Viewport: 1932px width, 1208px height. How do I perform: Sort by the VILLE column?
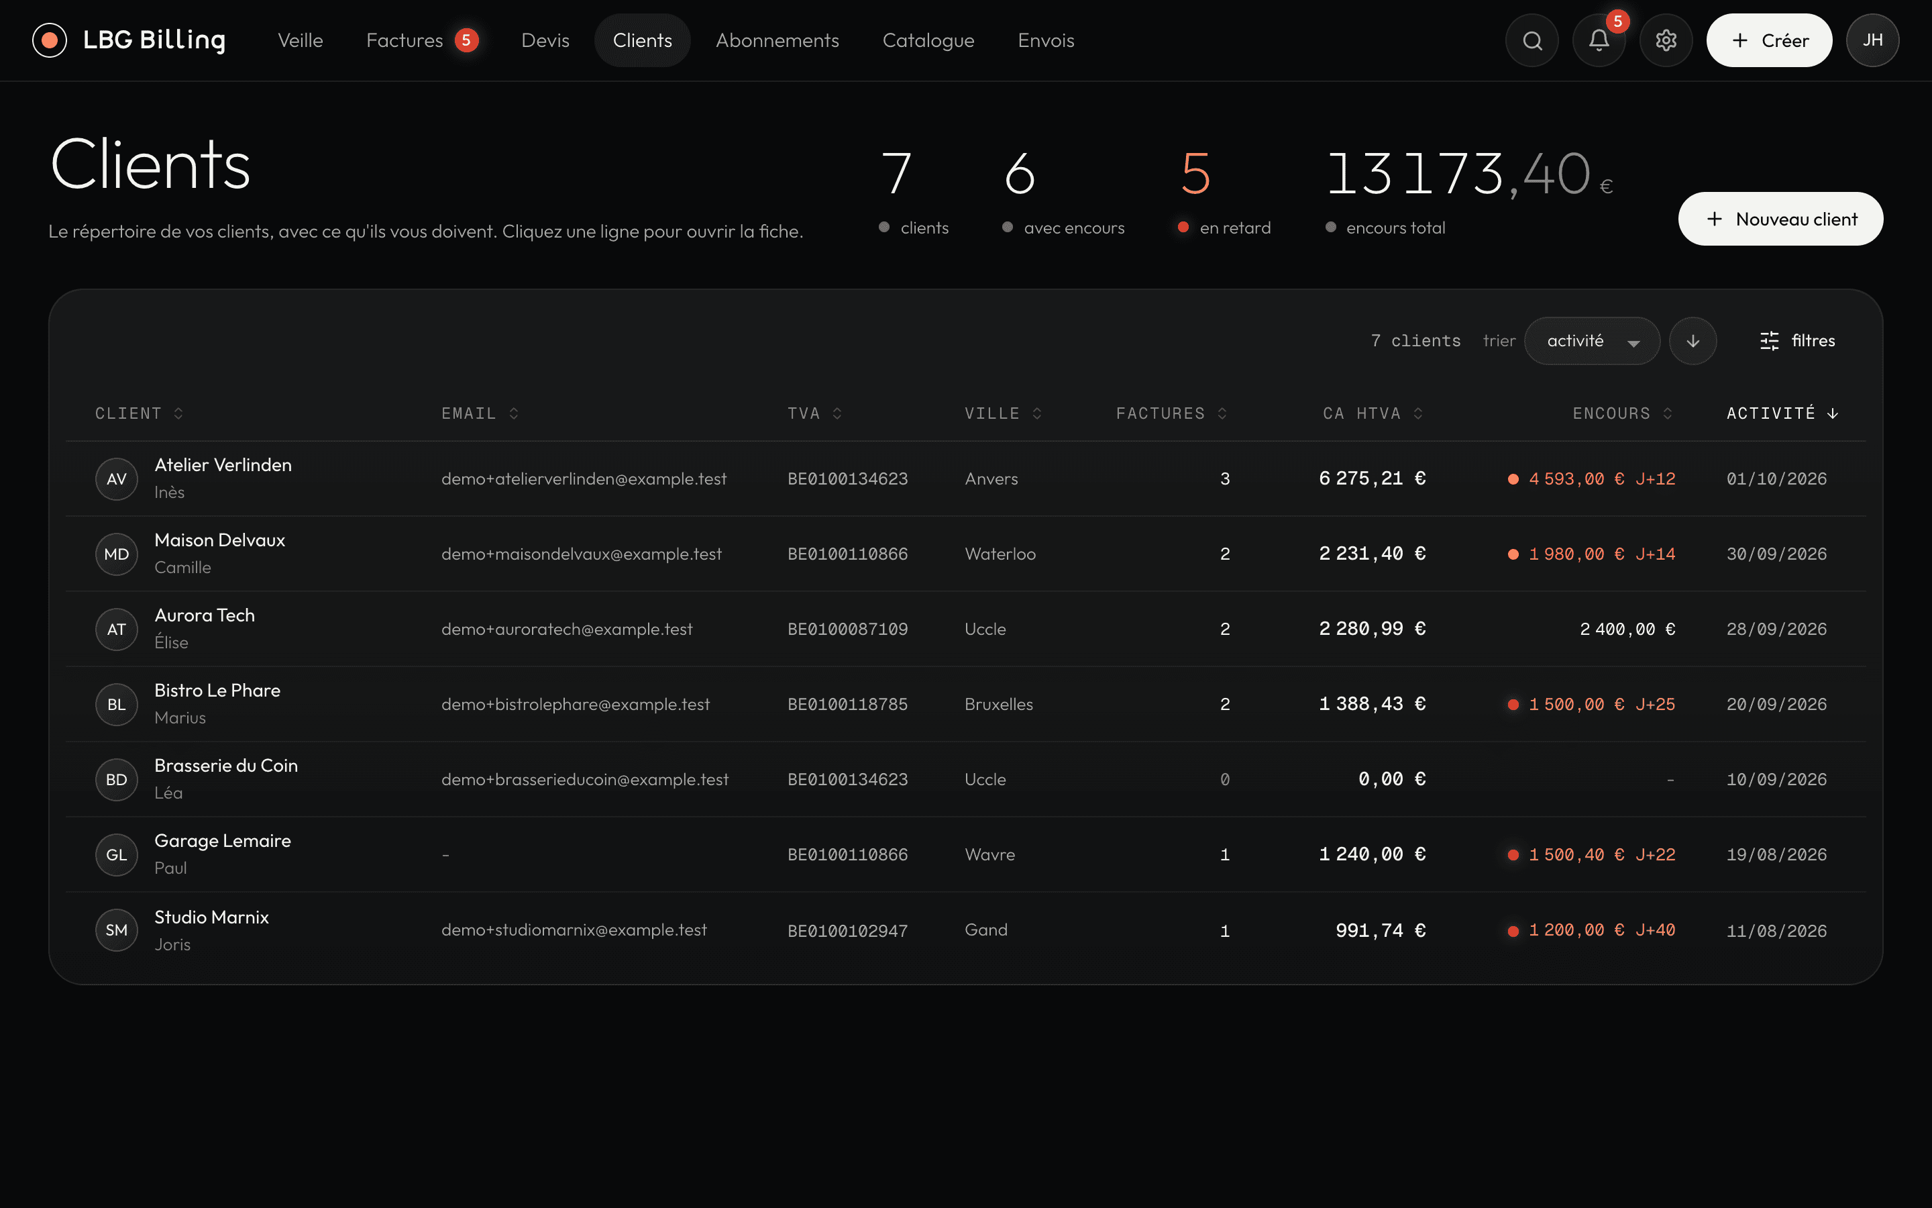click(1003, 413)
